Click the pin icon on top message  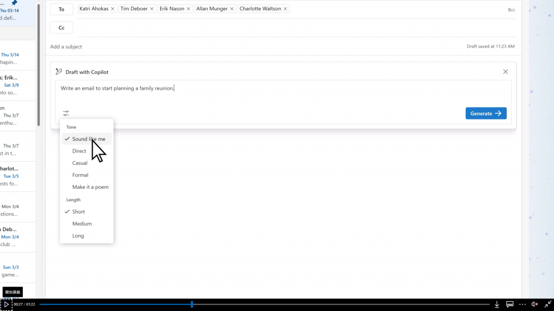(14, 3)
